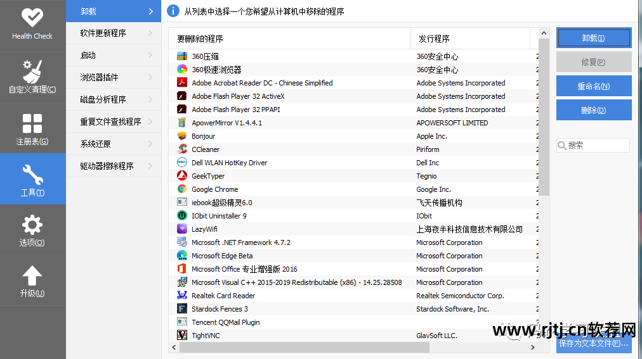Open the 软件更新程序 menu item
This screenshot has width=642, height=359.
click(x=114, y=33)
